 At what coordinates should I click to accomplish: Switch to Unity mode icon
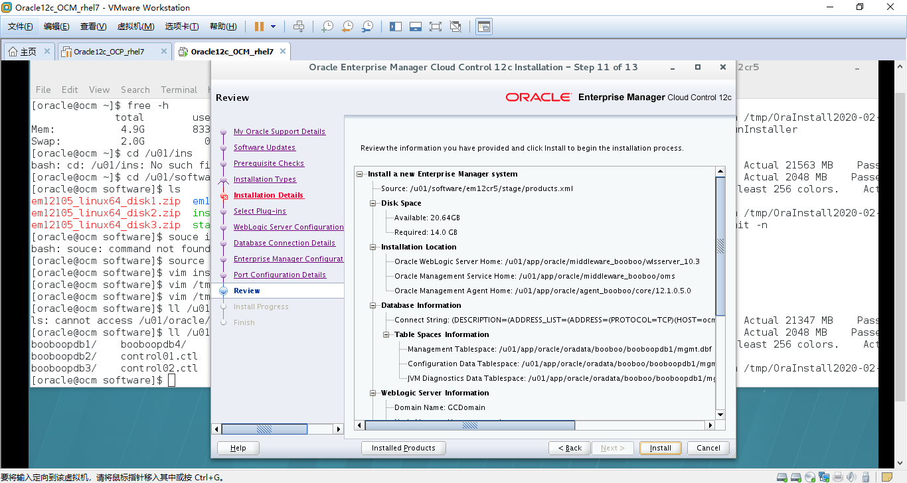click(x=455, y=27)
